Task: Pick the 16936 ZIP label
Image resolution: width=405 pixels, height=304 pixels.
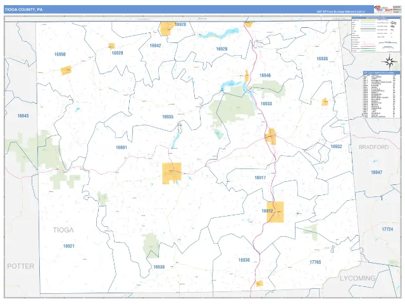Action: [322, 59]
